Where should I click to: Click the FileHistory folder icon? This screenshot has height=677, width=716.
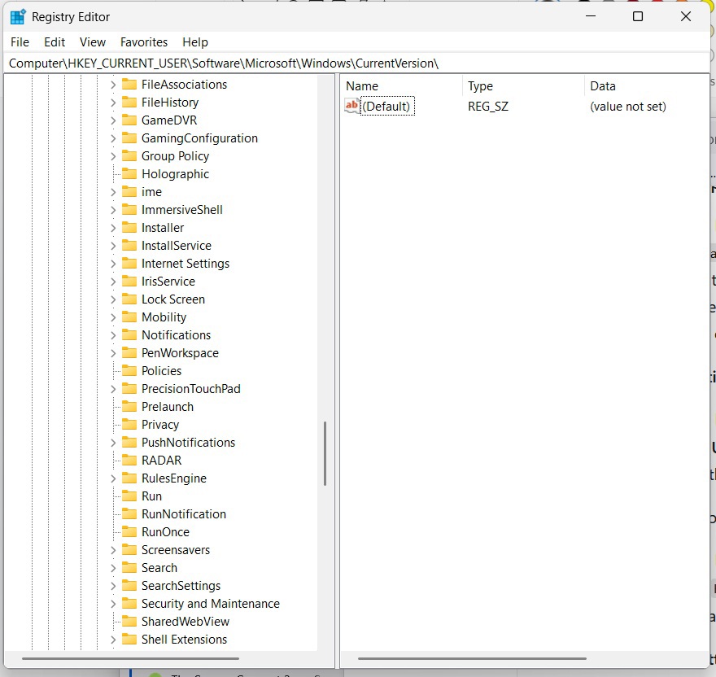[129, 103]
